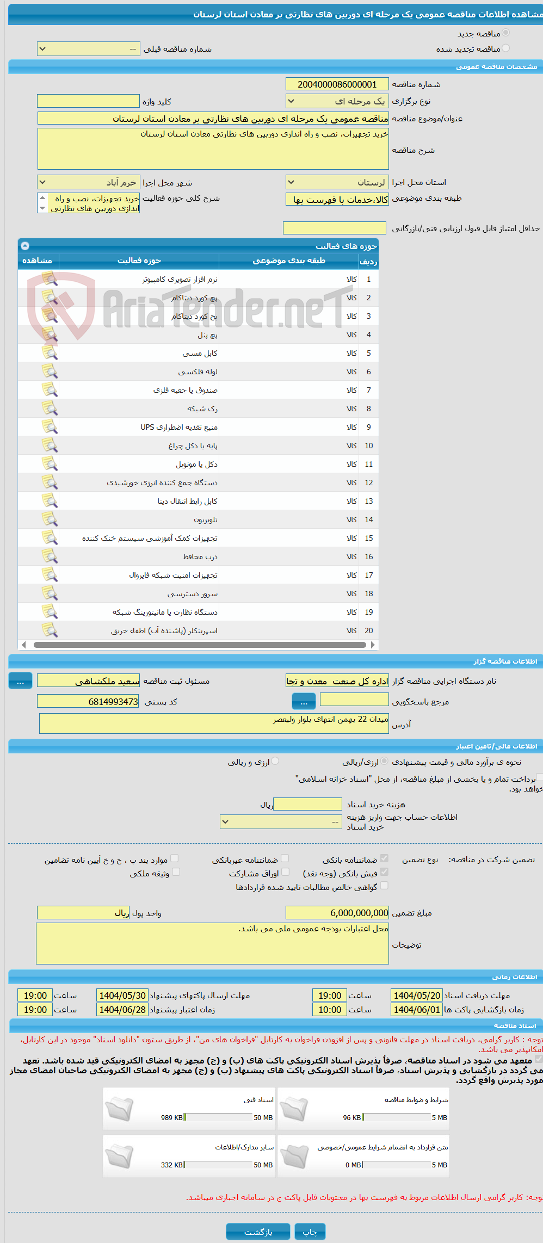Click شرایط و ضوابط مناقصه progress bar

click(397, 1117)
